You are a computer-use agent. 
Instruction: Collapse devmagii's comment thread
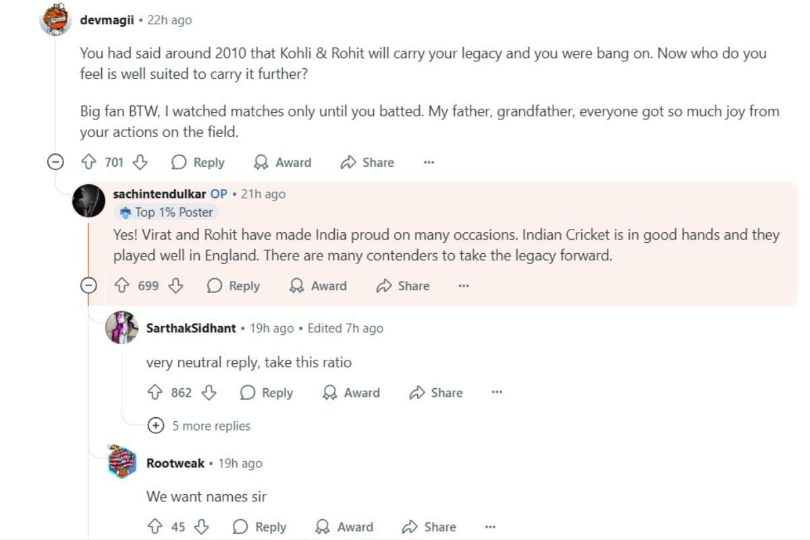point(56,163)
